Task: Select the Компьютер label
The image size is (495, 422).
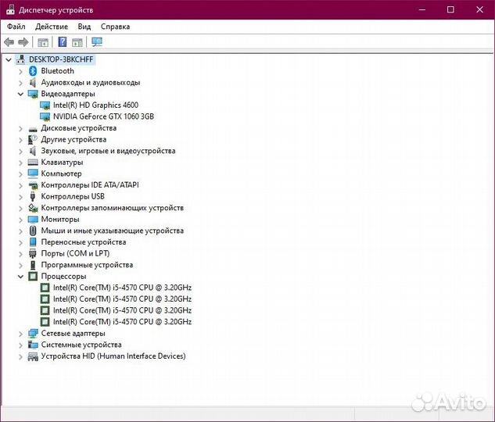Action: (x=61, y=173)
